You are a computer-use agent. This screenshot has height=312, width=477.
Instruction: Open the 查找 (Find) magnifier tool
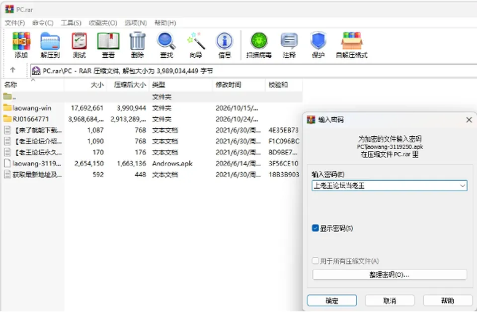pyautogui.click(x=166, y=45)
